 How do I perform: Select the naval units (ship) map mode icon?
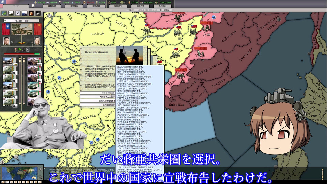click(x=25, y=13)
